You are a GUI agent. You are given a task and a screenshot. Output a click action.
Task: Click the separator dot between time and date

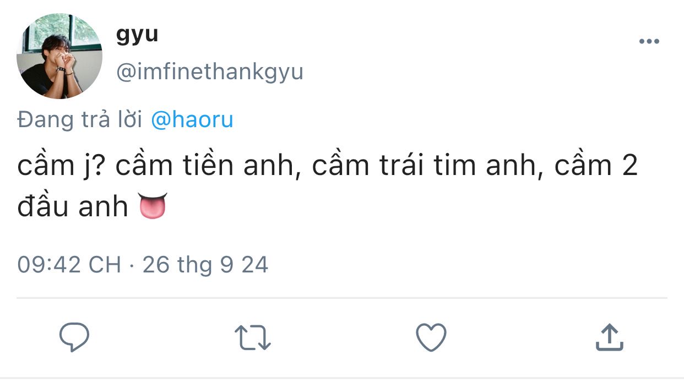tap(132, 266)
